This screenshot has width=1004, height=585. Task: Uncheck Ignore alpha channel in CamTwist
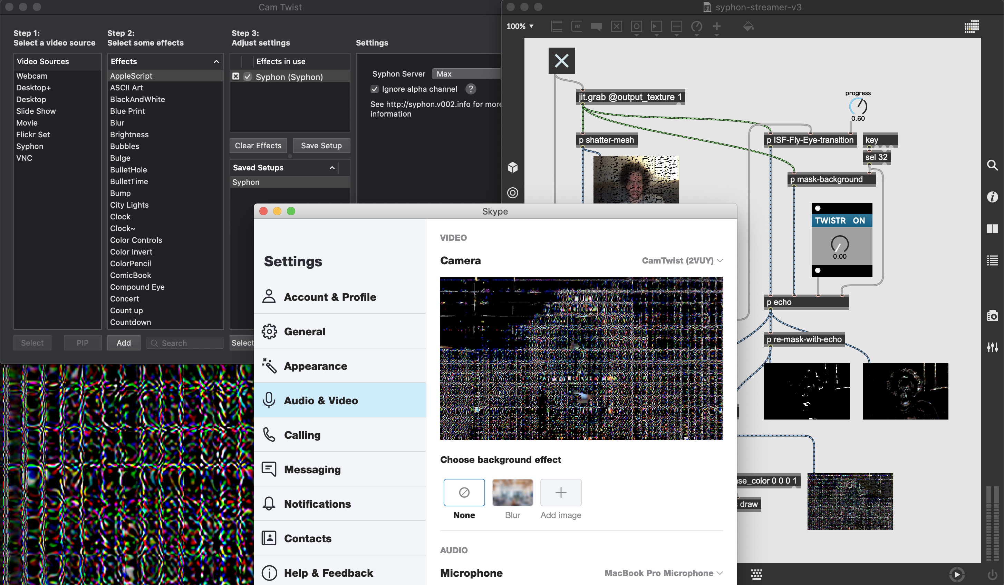pyautogui.click(x=375, y=89)
